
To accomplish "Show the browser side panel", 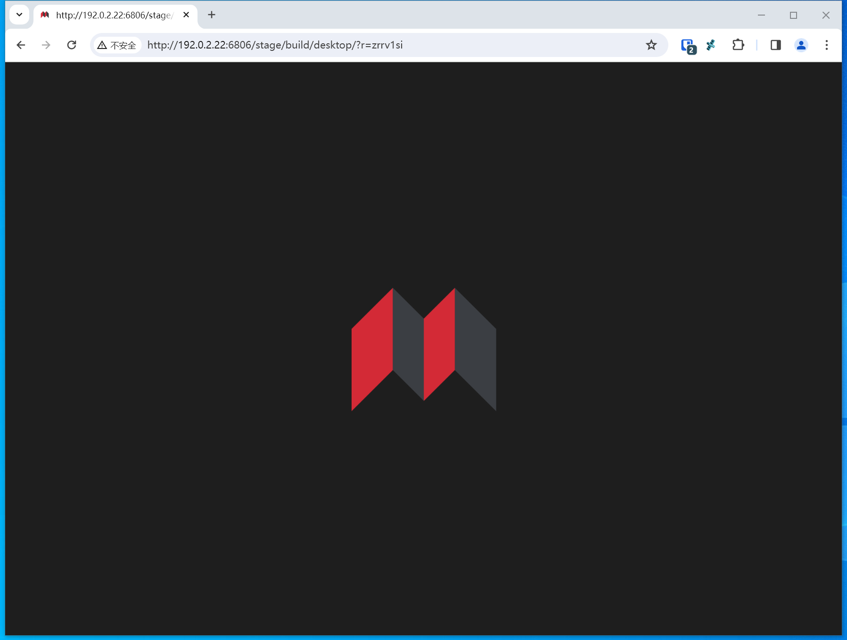I will pyautogui.click(x=776, y=45).
